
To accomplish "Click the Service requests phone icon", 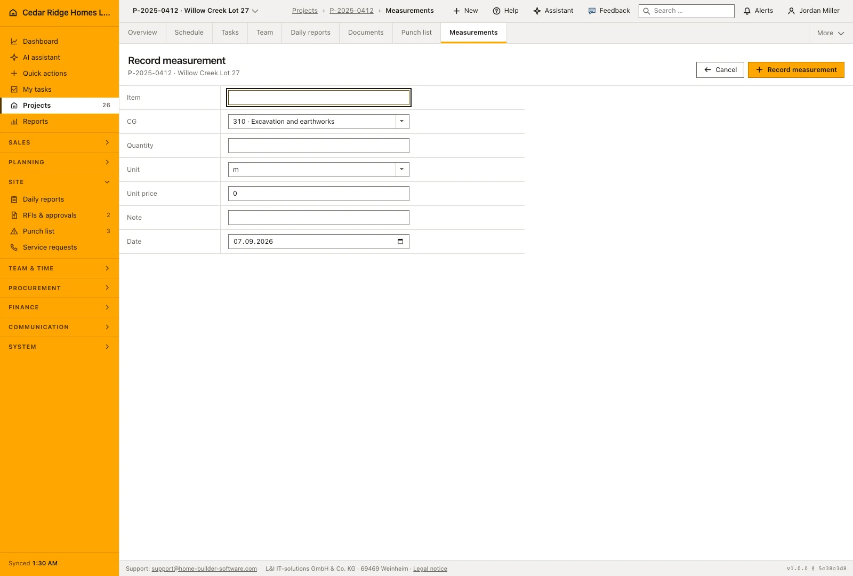I will (x=14, y=247).
